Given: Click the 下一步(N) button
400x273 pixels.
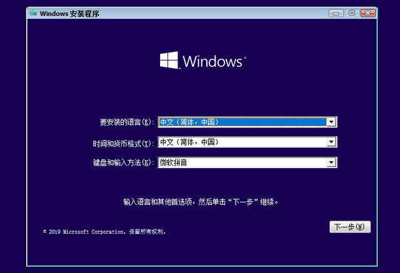Looking at the screenshot, I should (350, 227).
